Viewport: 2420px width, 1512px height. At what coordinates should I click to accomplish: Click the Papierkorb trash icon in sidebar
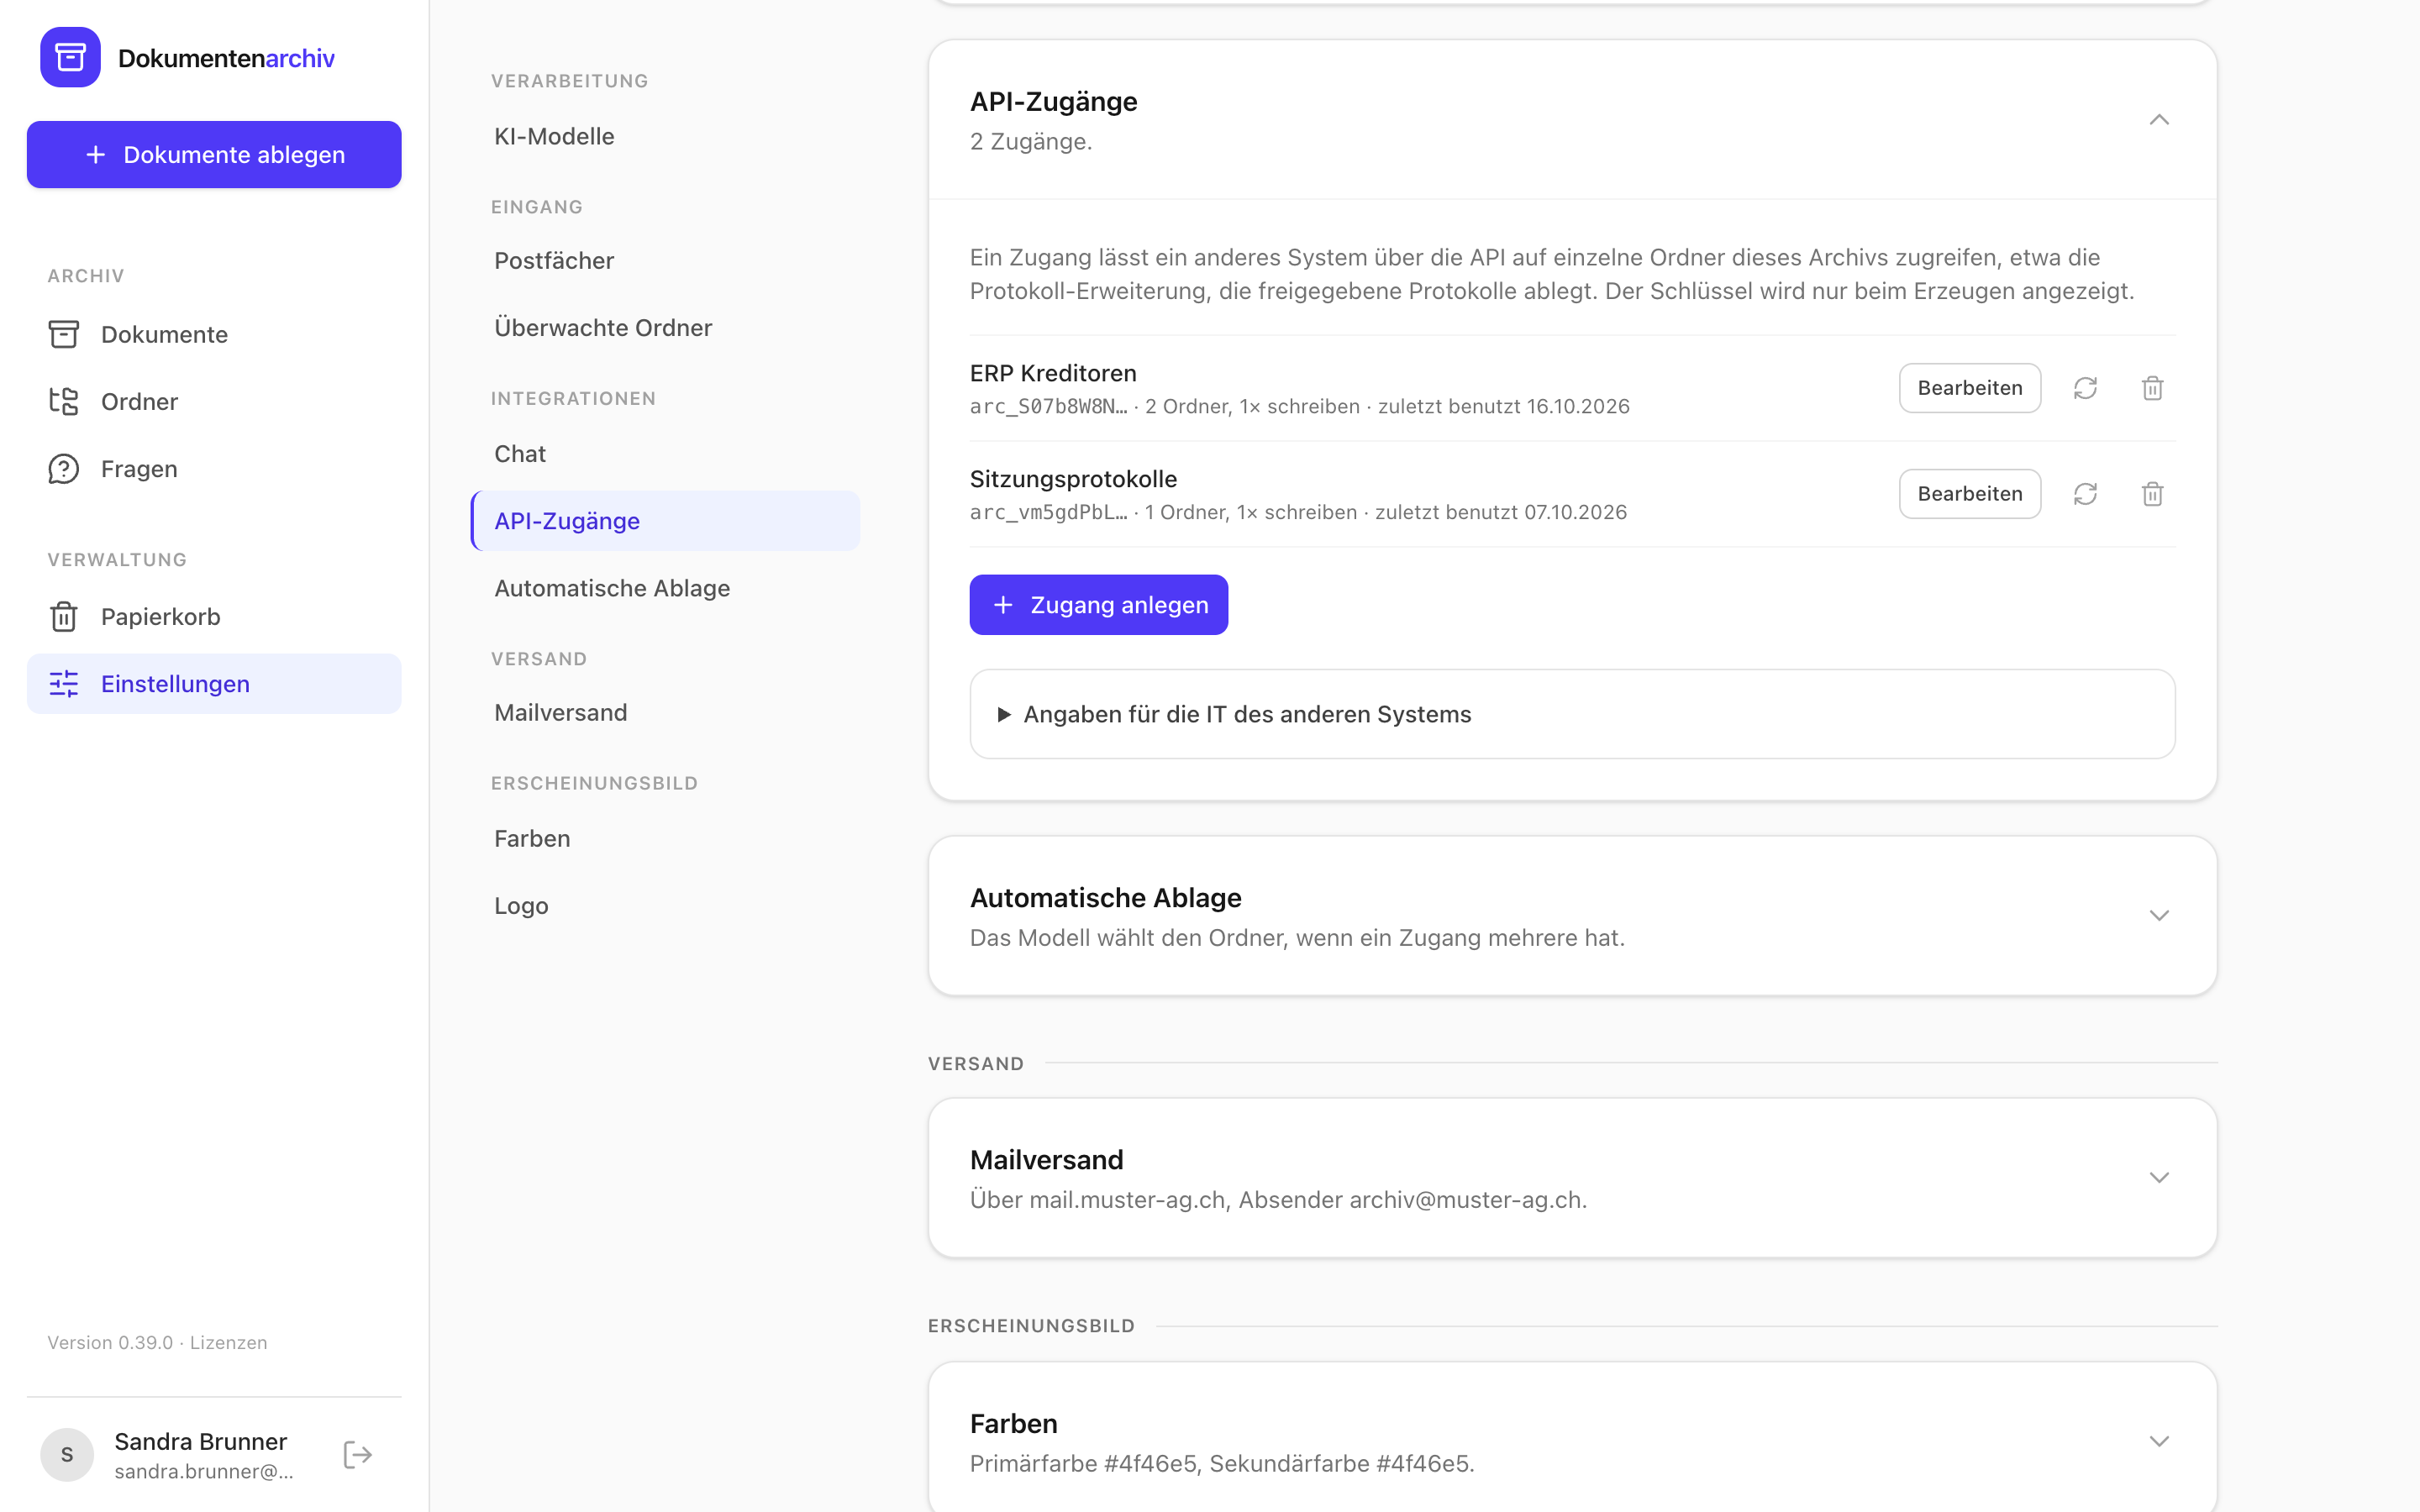click(x=64, y=617)
